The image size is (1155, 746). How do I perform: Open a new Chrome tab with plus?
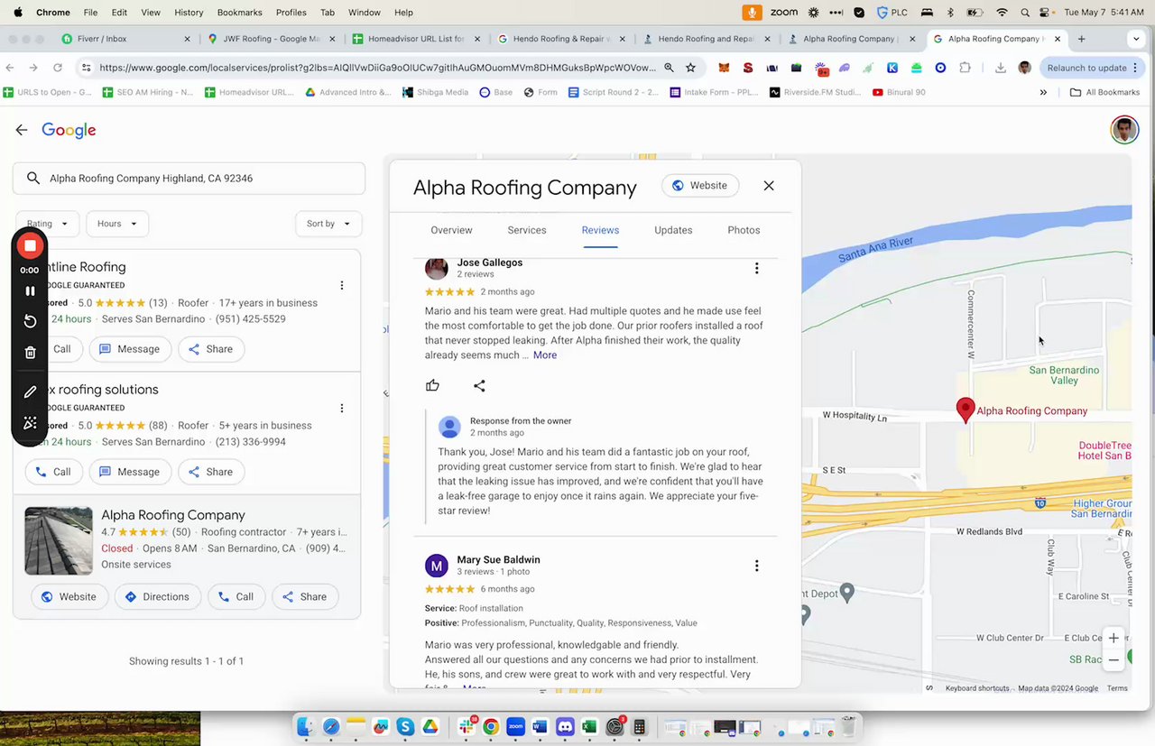[1081, 39]
